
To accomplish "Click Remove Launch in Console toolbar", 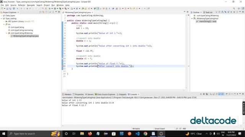I will coord(204,94).
